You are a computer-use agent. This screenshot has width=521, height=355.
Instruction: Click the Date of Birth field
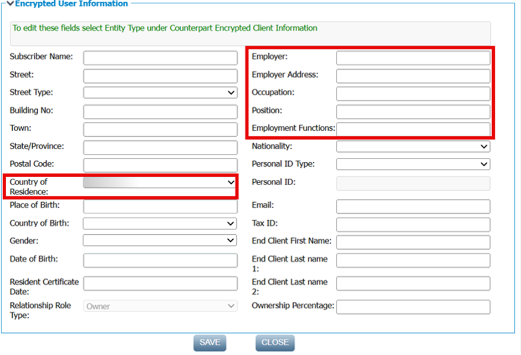coord(160,260)
